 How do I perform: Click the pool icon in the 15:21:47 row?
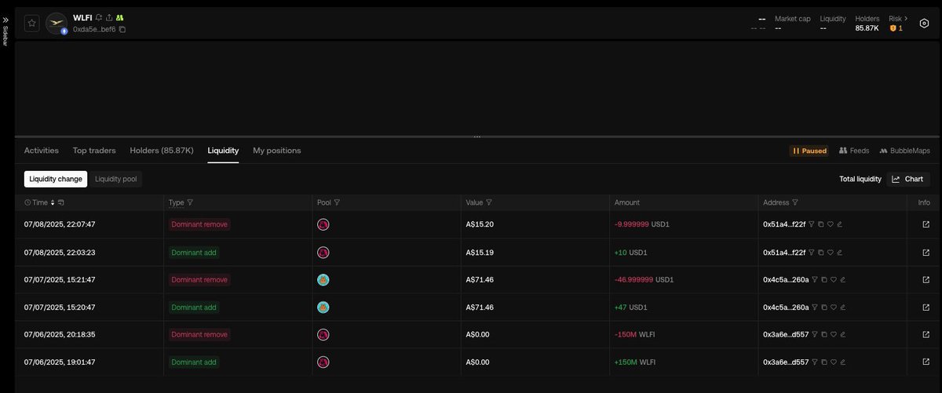[x=323, y=280]
